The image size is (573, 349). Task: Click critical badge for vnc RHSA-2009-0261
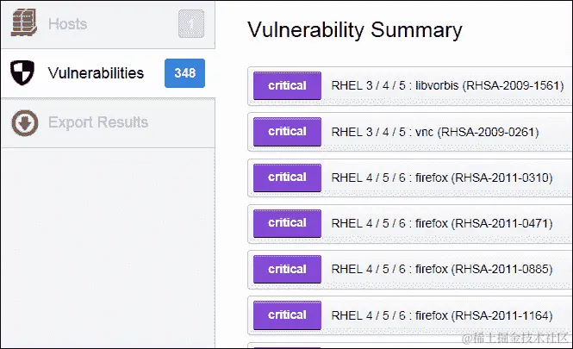[287, 132]
